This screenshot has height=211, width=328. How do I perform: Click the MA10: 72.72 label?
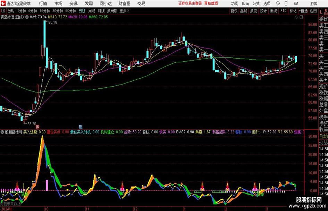58,17
